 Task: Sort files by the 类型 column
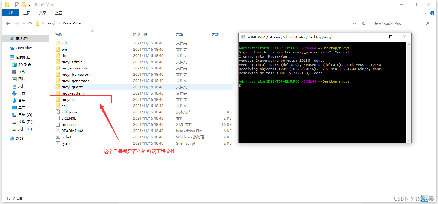pos(180,34)
